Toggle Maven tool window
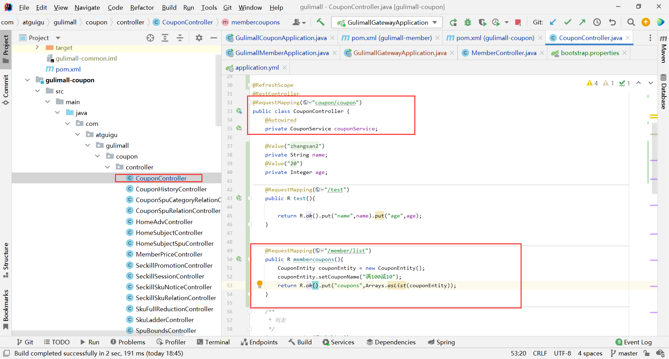Screen dimensions: 669x359 663,49
